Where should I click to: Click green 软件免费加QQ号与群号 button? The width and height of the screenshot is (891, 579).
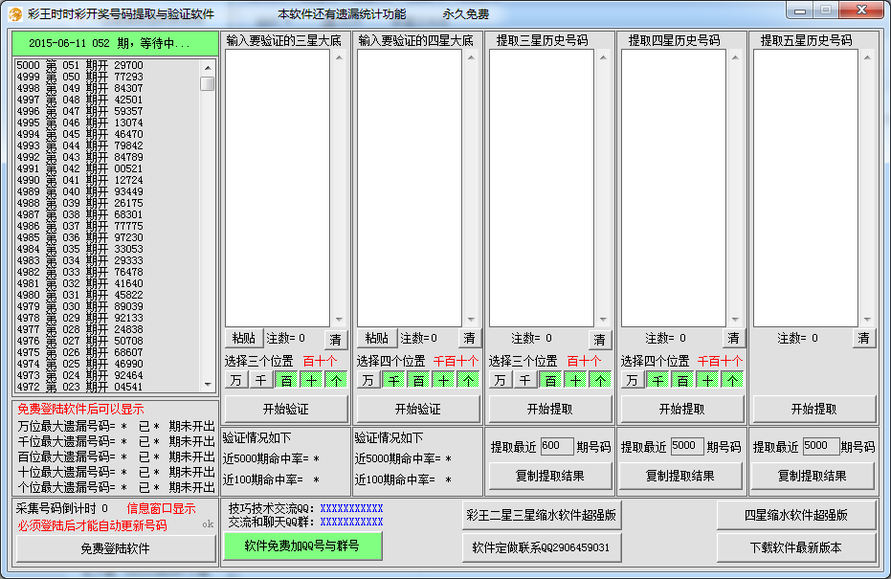(302, 546)
